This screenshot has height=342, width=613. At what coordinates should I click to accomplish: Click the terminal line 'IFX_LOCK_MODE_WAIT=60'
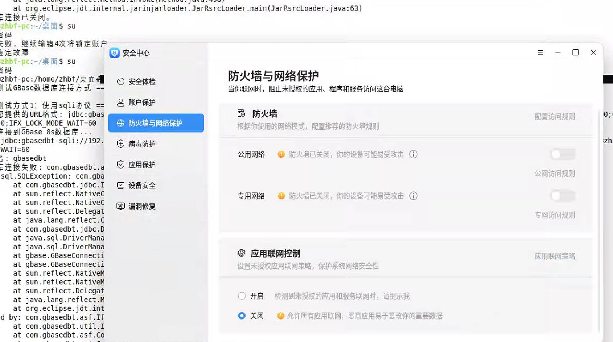[x=48, y=123]
